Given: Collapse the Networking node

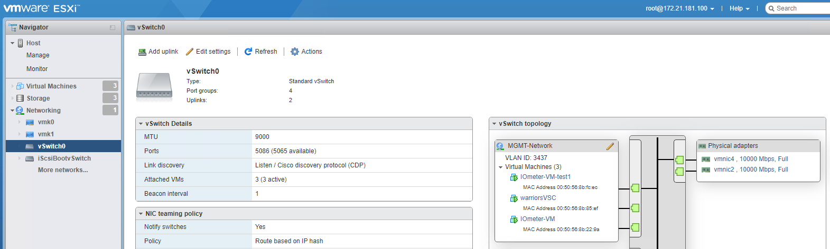Looking at the screenshot, I should point(13,111).
